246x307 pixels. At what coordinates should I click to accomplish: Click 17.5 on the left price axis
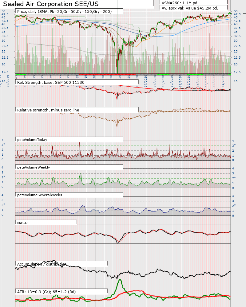[x=5, y=72]
